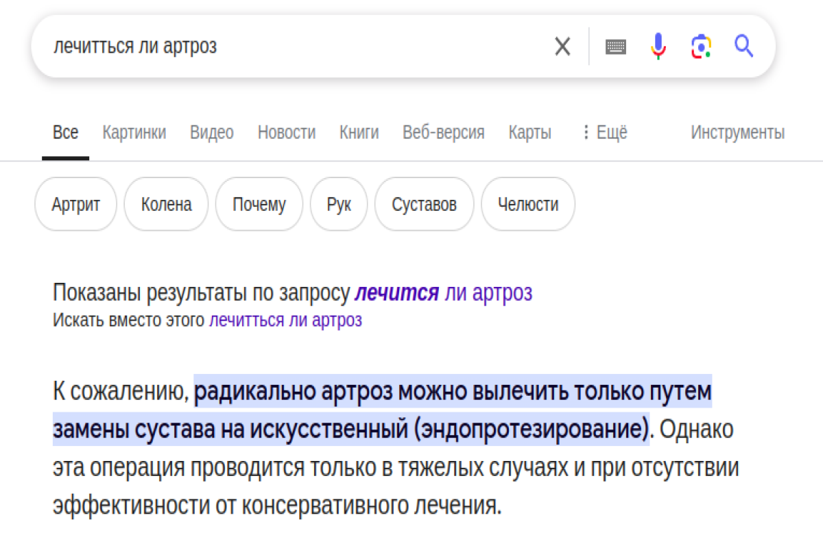This screenshot has height=548, width=823.
Task: Select the Книги tab
Action: (x=359, y=132)
